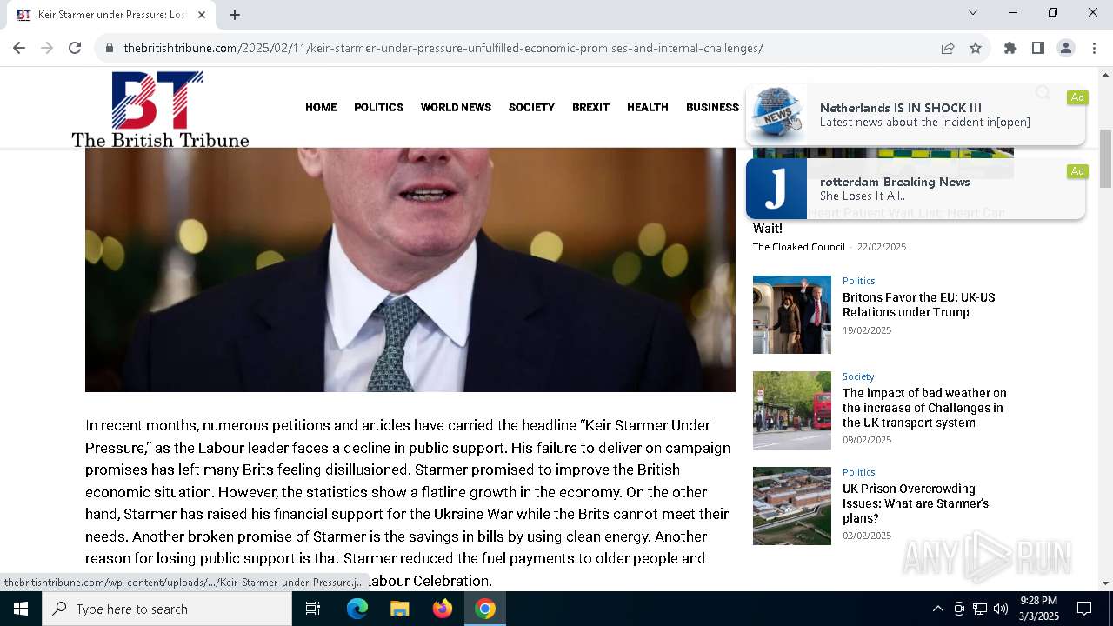
Task: Click the browser back arrow
Action: point(19,48)
